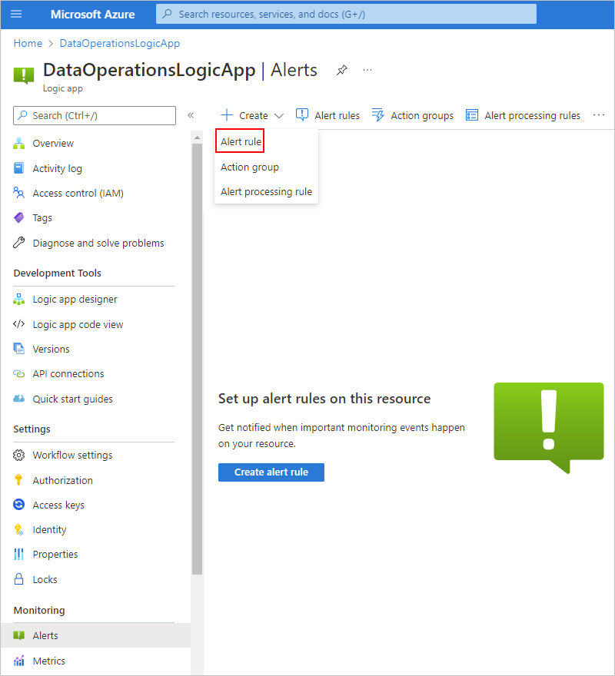Click the plus icon on Create
This screenshot has height=676, width=615.
pyautogui.click(x=227, y=115)
